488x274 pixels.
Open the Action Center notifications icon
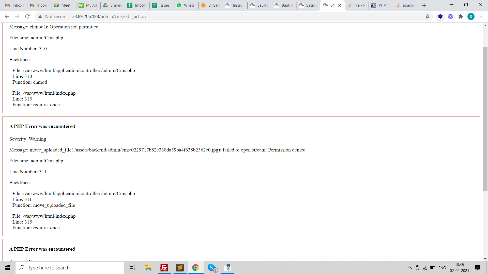coord(478,268)
